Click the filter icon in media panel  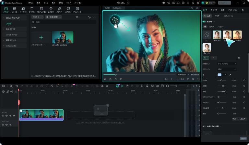tap(89, 17)
